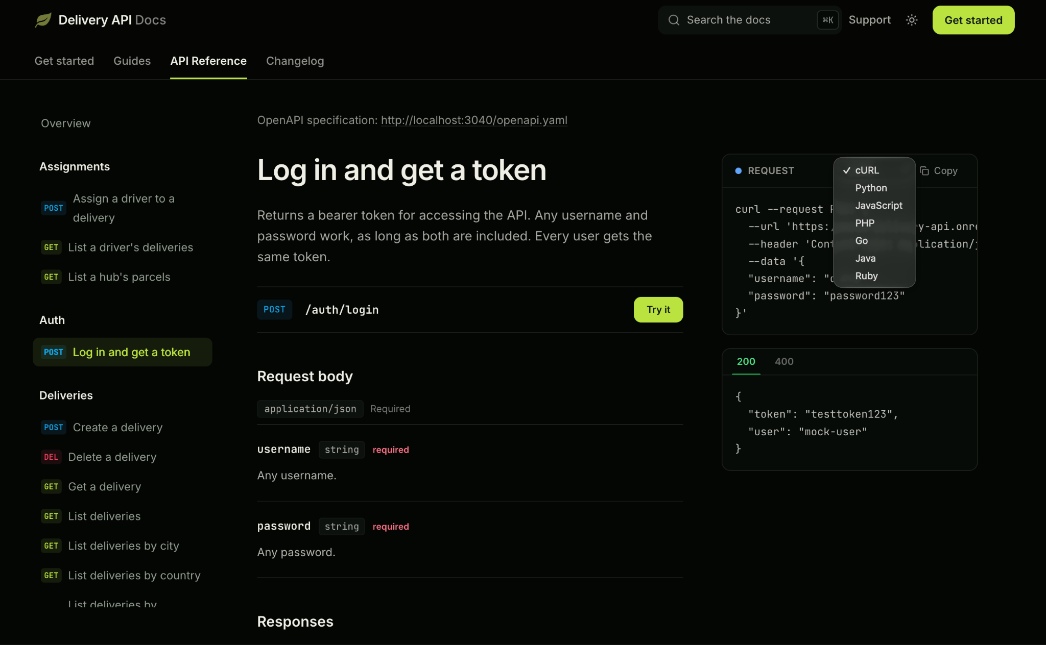Switch to the Guides tab
Viewport: 1046px width, 645px height.
click(132, 61)
